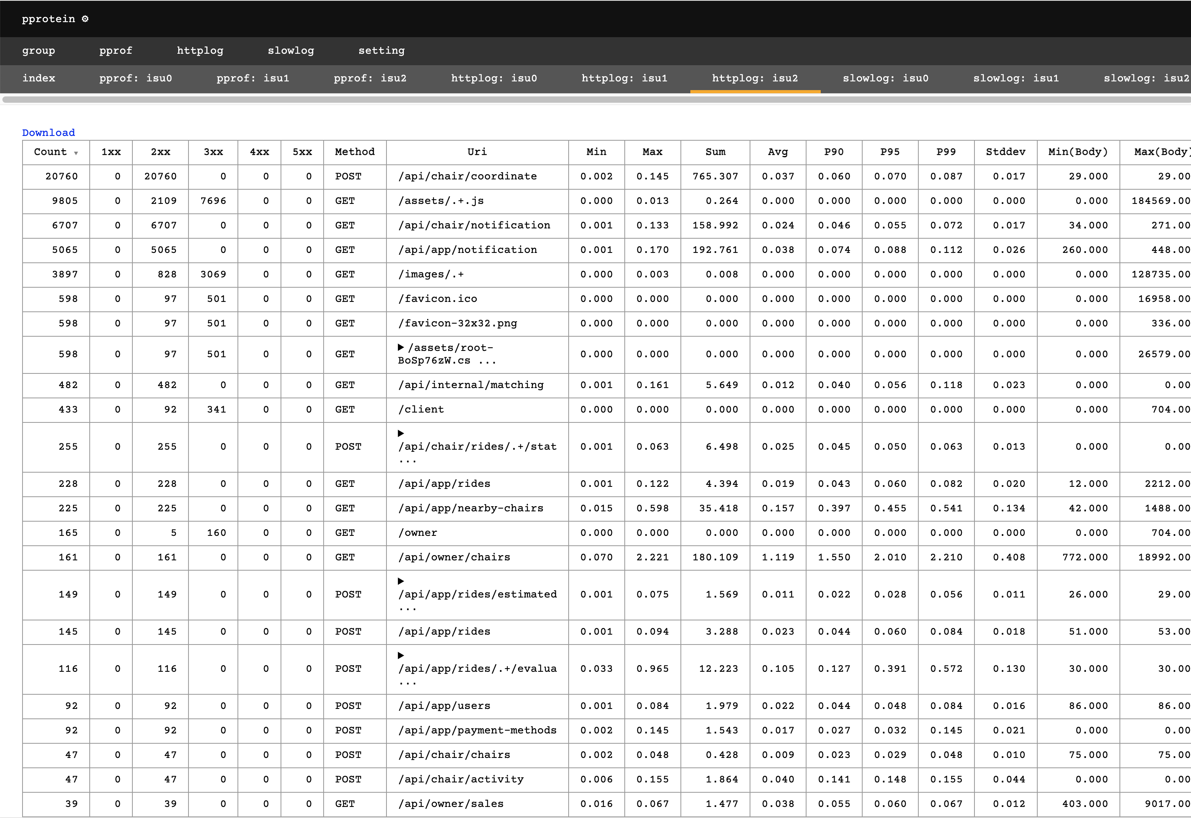Select the active httplog: isu2 tab
Viewport: 1191px width, 818px height.
tap(755, 78)
